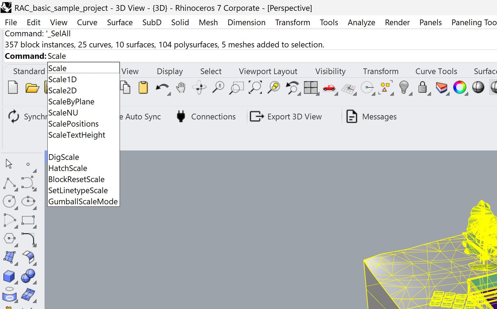Select the Polygon tool
The image size is (497, 309).
coord(9,239)
